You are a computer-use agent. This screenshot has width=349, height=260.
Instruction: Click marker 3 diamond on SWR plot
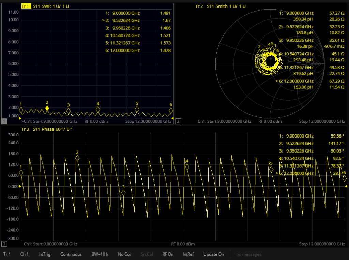(68, 111)
